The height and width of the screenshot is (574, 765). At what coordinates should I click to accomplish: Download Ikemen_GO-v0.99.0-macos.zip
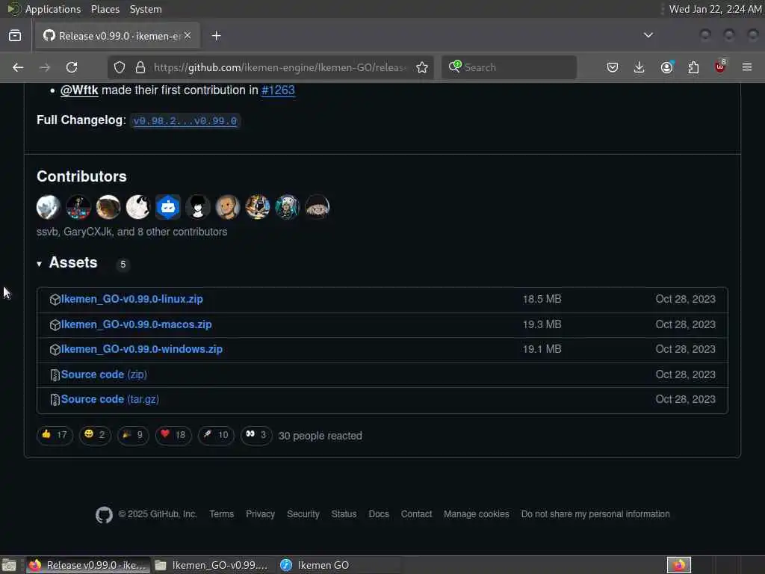point(137,324)
